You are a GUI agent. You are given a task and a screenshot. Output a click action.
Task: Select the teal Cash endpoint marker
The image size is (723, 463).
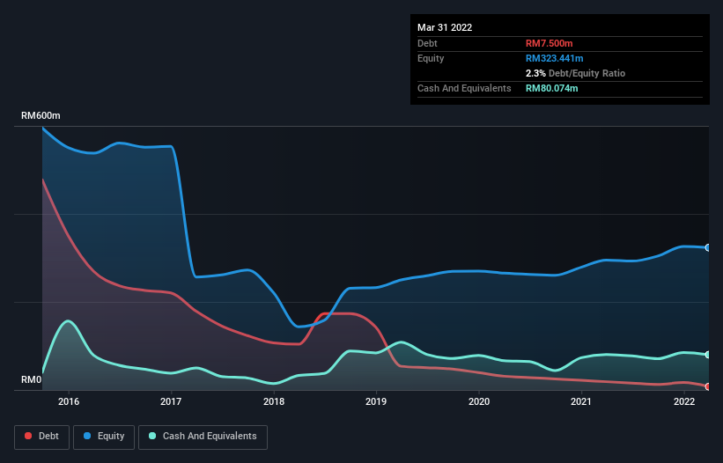coord(708,355)
